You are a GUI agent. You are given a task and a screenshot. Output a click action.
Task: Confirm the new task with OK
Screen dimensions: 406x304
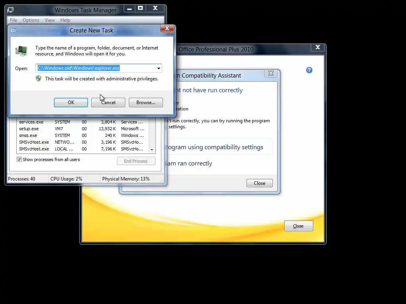coord(71,103)
